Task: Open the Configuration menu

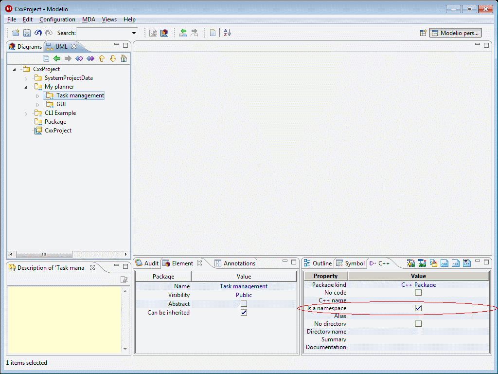Action: pyautogui.click(x=57, y=19)
